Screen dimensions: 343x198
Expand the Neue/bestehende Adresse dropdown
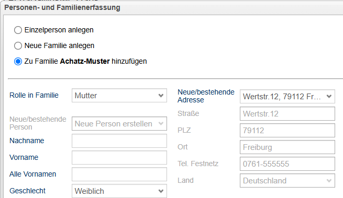pyautogui.click(x=287, y=96)
